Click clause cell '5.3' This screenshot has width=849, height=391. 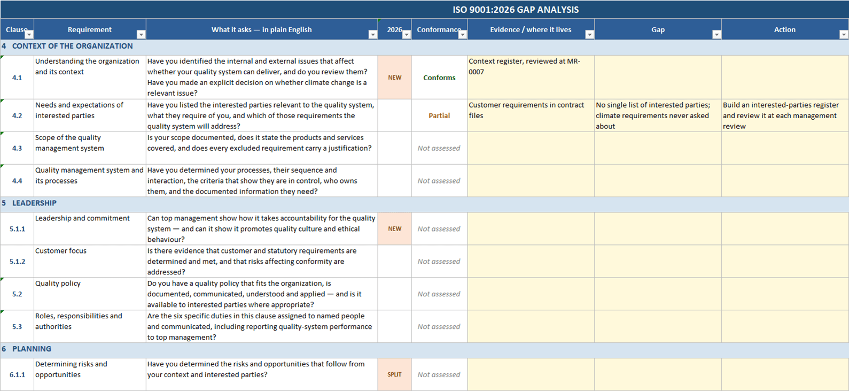[17, 327]
